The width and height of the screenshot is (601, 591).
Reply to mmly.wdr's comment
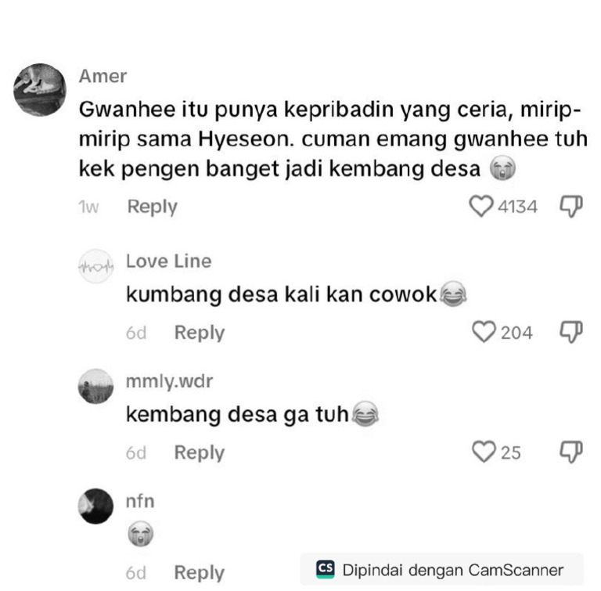click(200, 452)
